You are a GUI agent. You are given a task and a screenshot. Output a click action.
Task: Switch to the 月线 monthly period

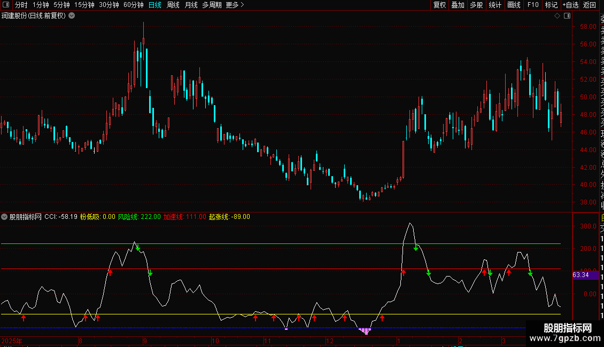191,5
